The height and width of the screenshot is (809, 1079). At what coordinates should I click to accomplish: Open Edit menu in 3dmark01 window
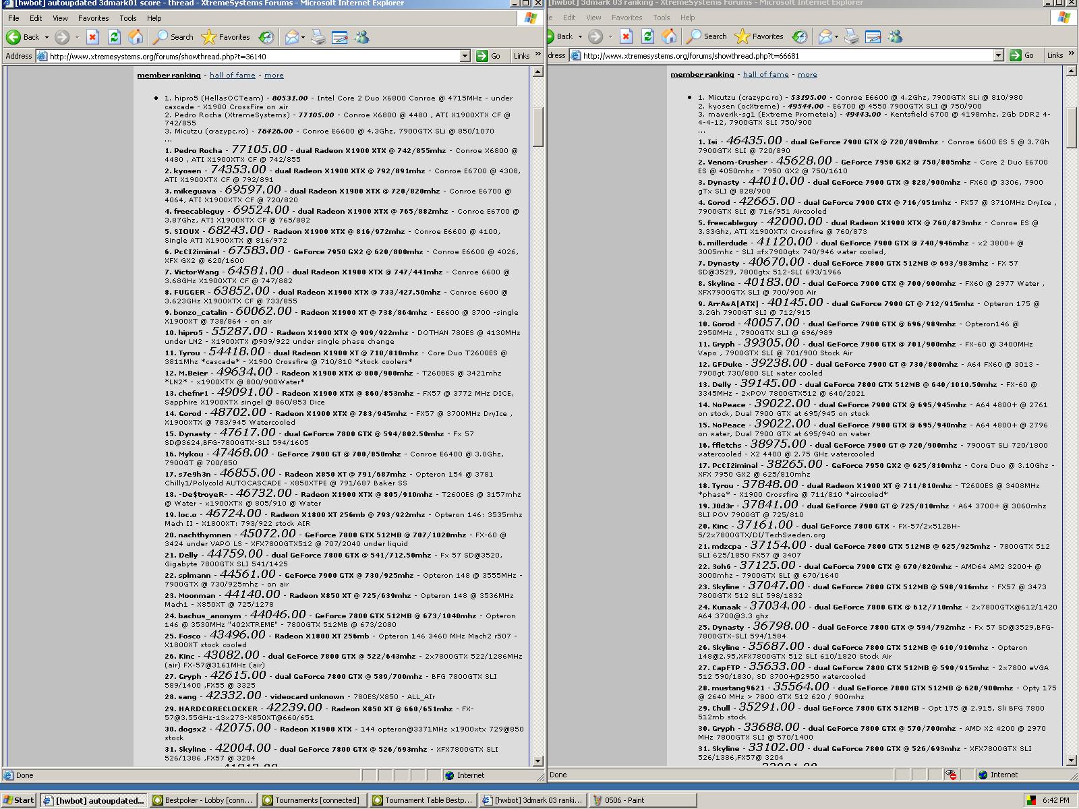tap(36, 18)
